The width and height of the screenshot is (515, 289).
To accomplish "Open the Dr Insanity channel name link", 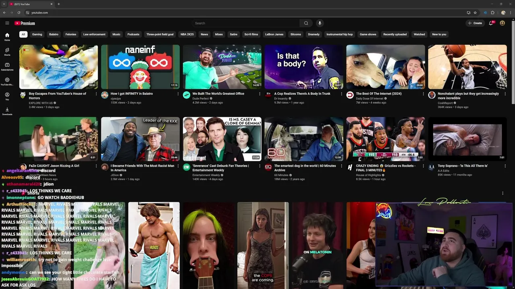I will (x=281, y=98).
